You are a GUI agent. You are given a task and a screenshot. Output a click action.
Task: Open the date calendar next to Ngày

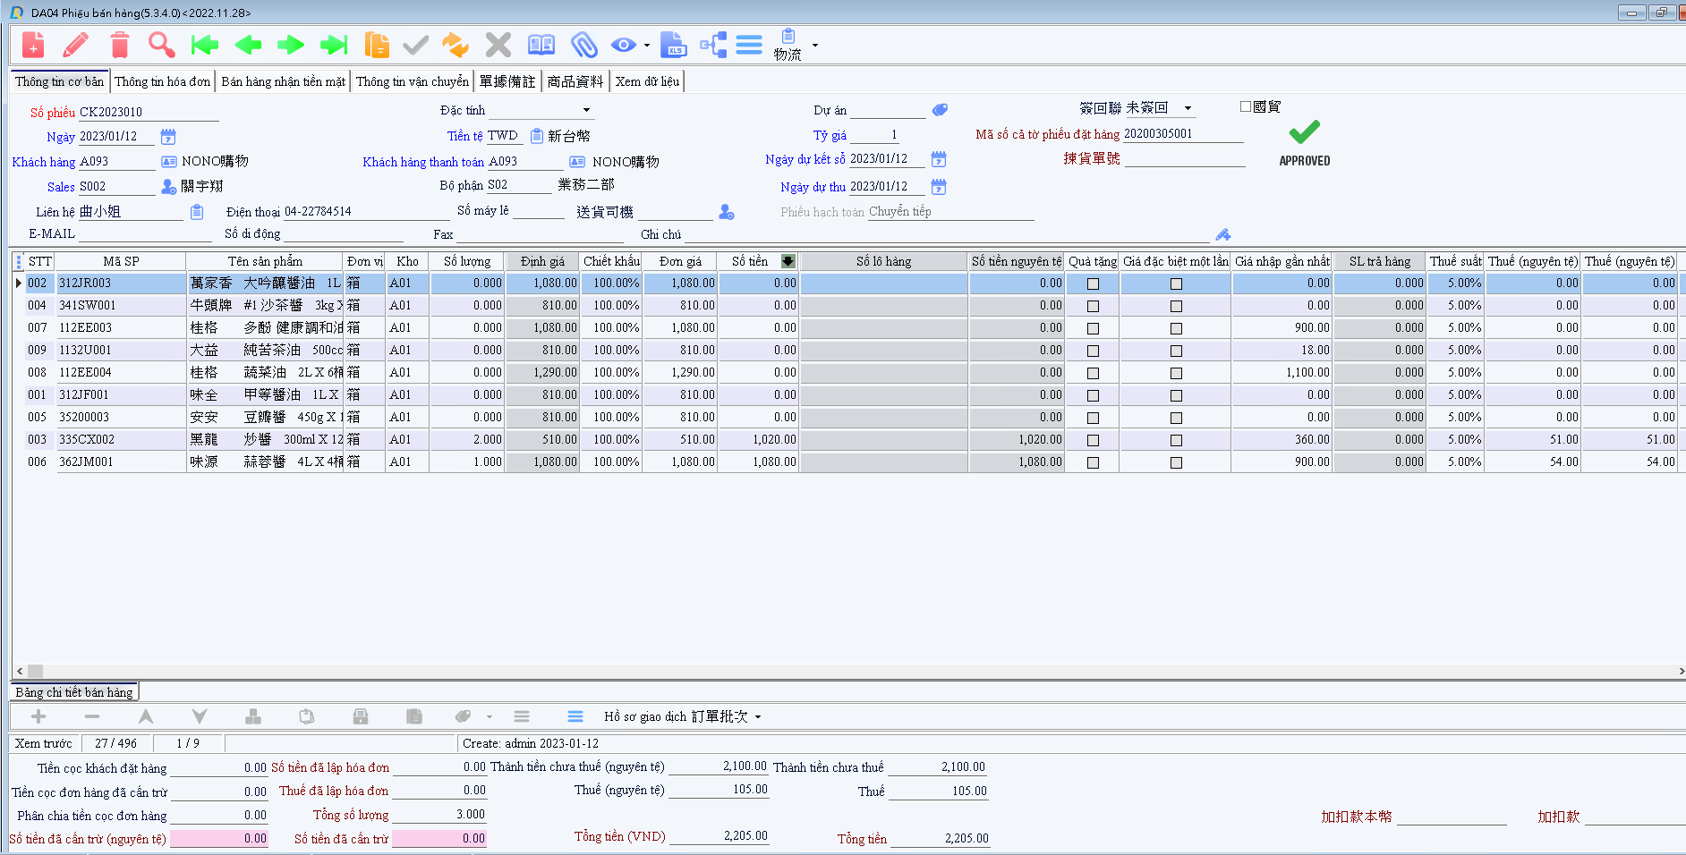pyautogui.click(x=168, y=137)
